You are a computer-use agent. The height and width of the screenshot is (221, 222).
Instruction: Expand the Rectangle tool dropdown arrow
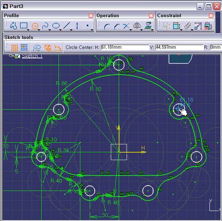tap(28, 30)
